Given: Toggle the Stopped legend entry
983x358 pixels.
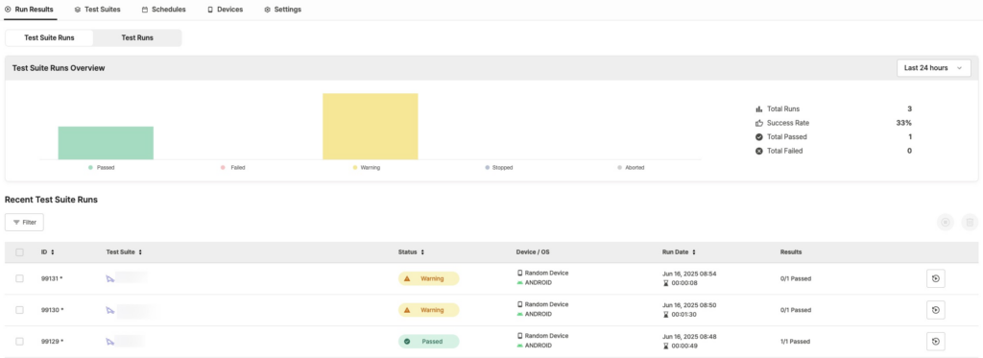Looking at the screenshot, I should point(498,167).
